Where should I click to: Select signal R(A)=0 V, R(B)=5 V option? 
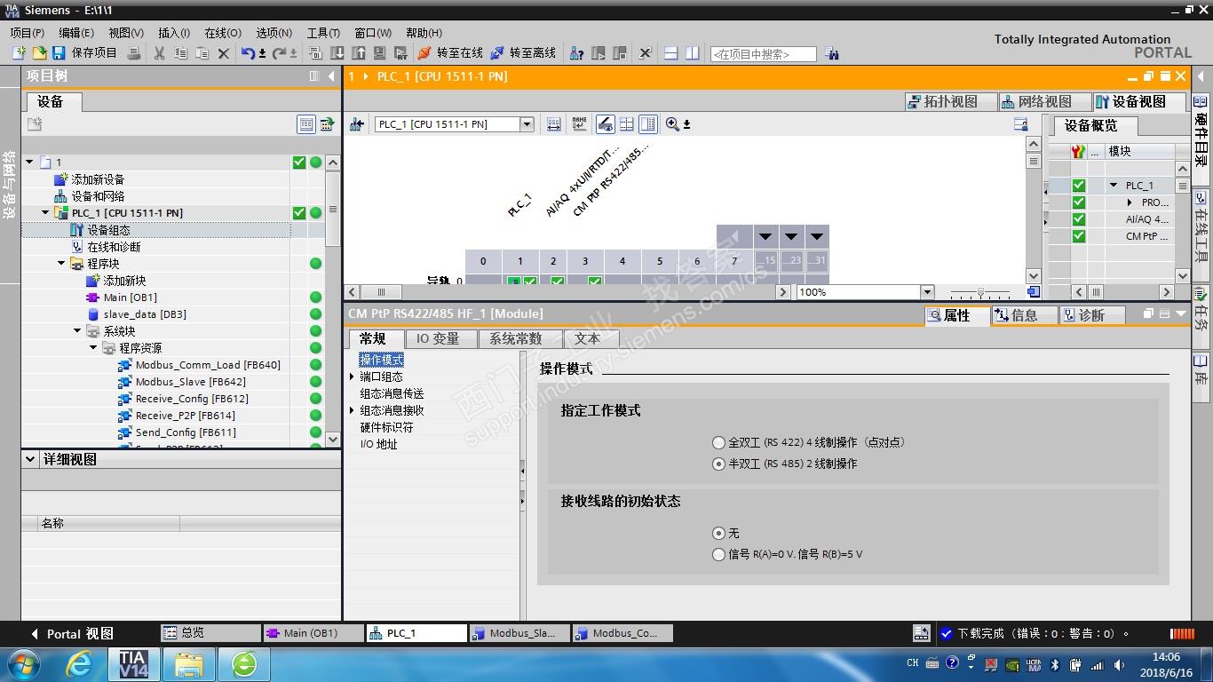pos(718,555)
